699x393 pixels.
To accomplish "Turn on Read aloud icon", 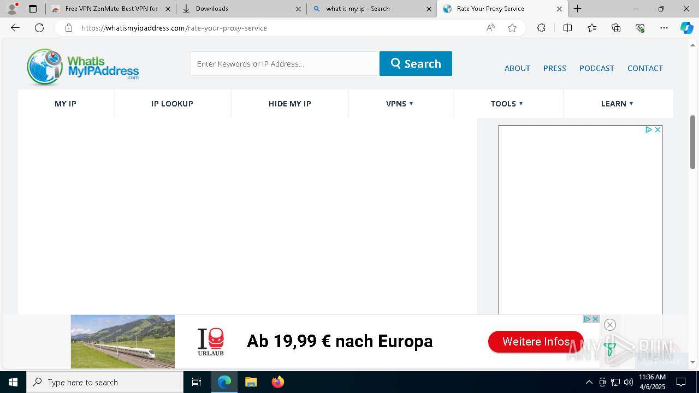I will [490, 28].
